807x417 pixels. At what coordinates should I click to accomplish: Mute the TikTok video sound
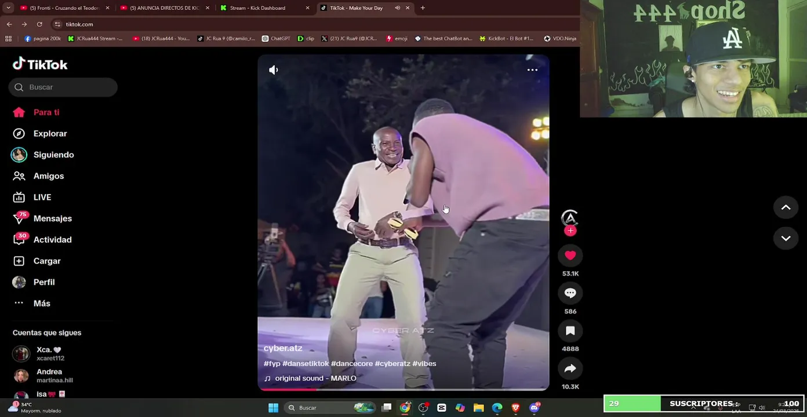pos(274,70)
